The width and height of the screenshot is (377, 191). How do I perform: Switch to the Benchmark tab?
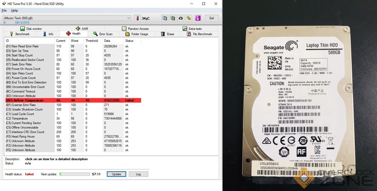(x=20, y=34)
